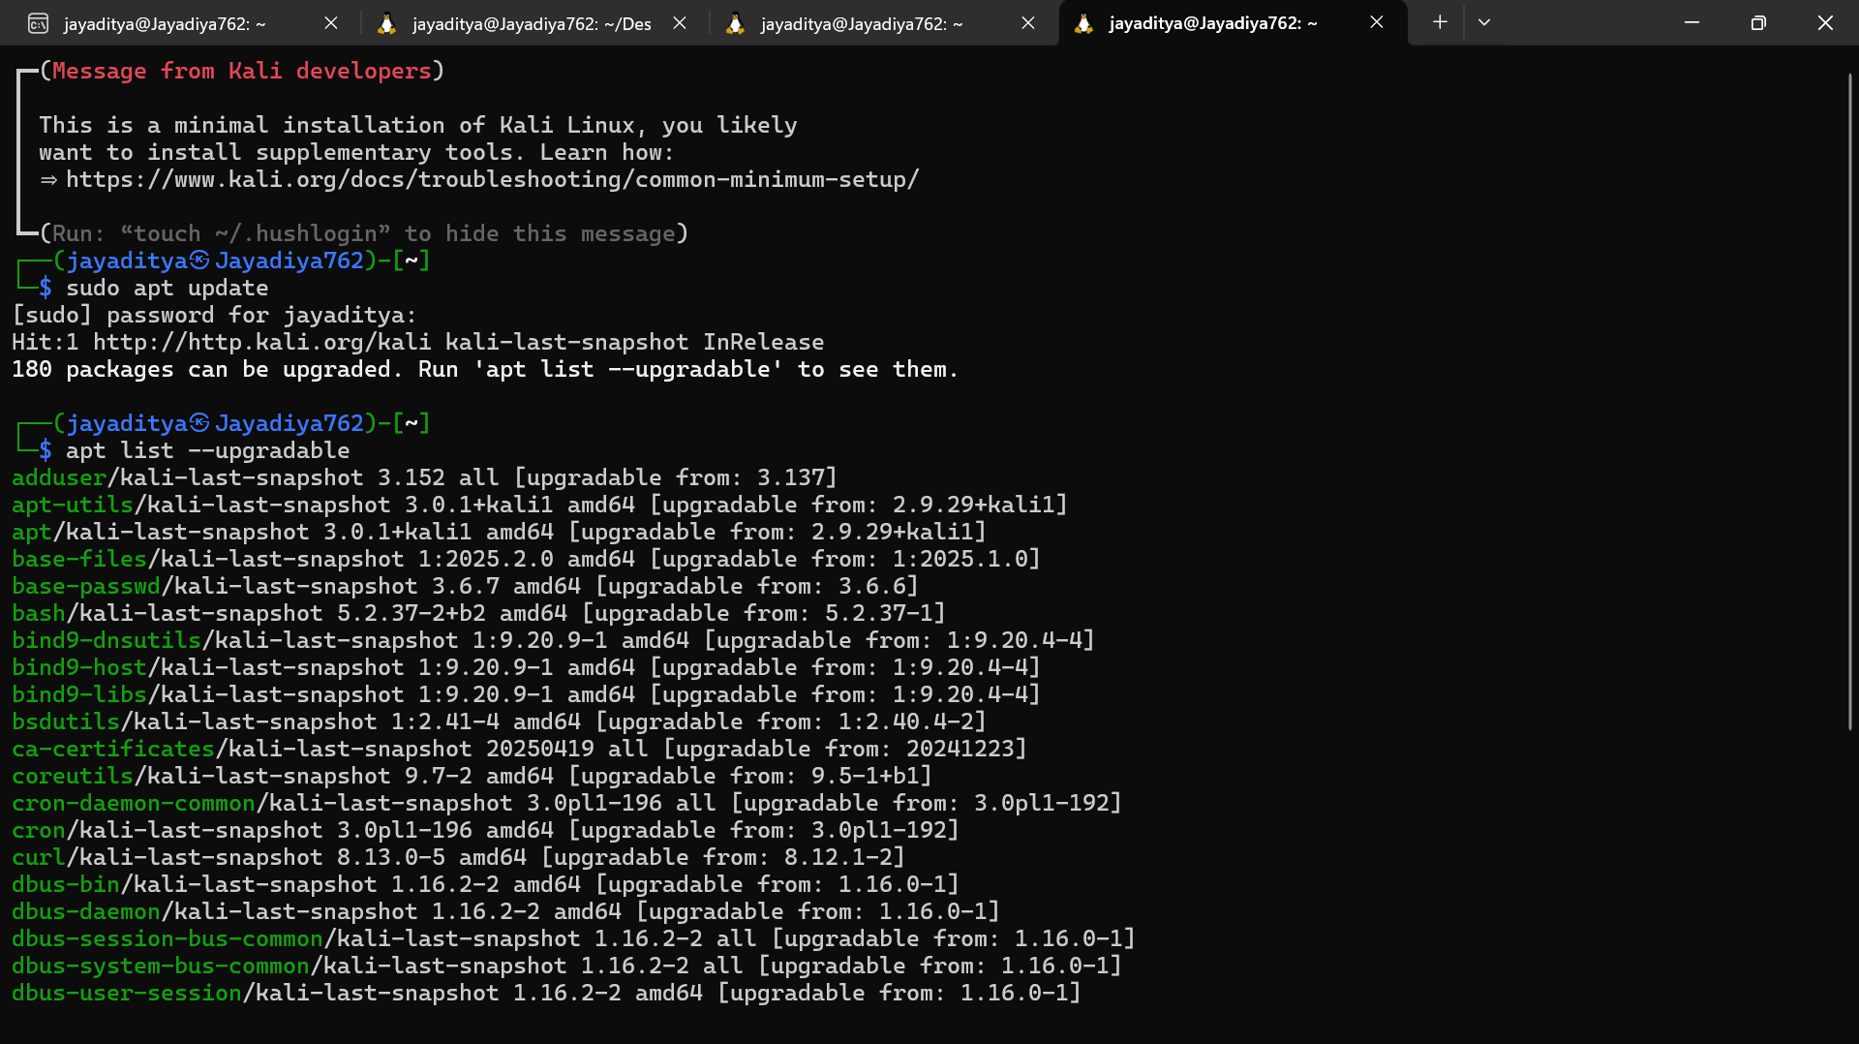
Task: Click the bind9-dnsutils package name
Action: [107, 641]
